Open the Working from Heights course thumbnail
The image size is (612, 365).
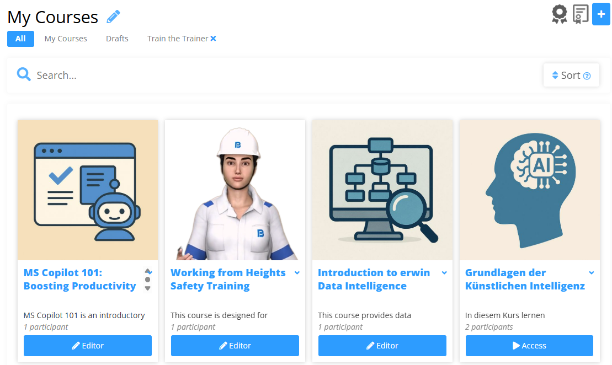235,190
